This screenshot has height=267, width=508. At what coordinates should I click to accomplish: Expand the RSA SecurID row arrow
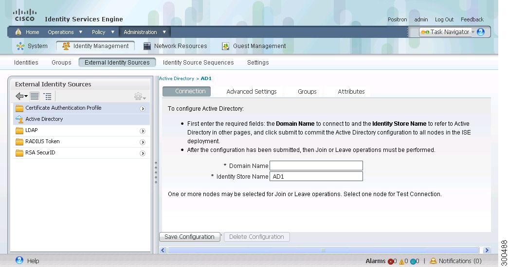(x=142, y=153)
